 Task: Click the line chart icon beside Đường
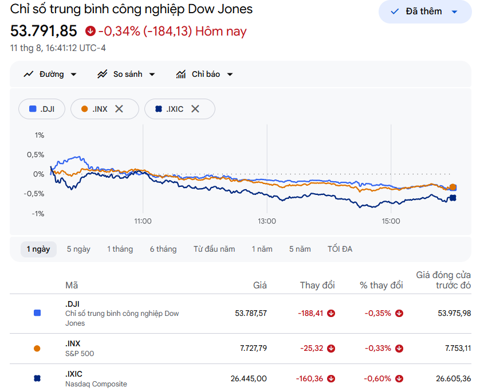[29, 74]
